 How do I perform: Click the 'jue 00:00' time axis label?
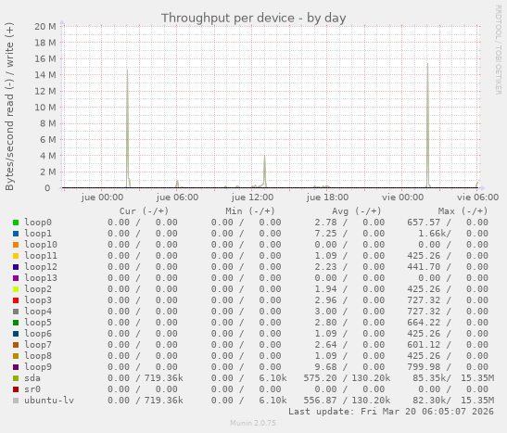[102, 197]
